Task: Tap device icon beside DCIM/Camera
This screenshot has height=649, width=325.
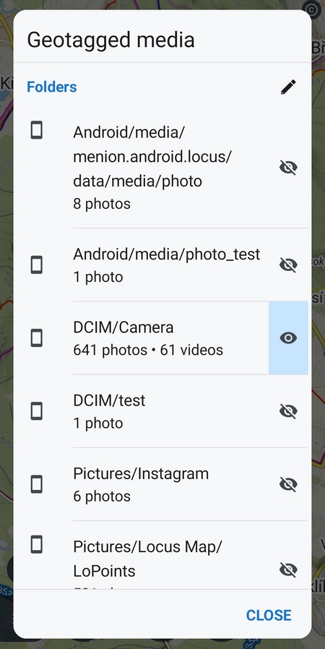Action: [x=37, y=338]
